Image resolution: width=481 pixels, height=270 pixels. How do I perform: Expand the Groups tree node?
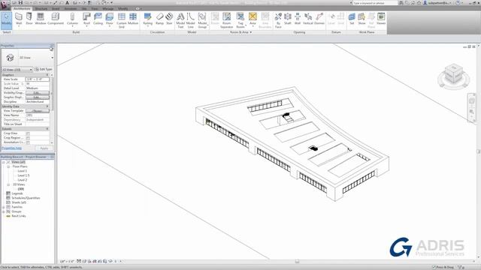(x=4, y=211)
